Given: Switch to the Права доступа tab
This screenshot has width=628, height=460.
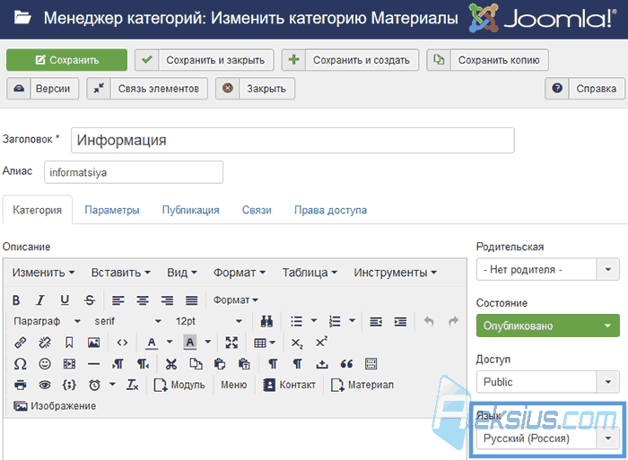Looking at the screenshot, I should [330, 210].
